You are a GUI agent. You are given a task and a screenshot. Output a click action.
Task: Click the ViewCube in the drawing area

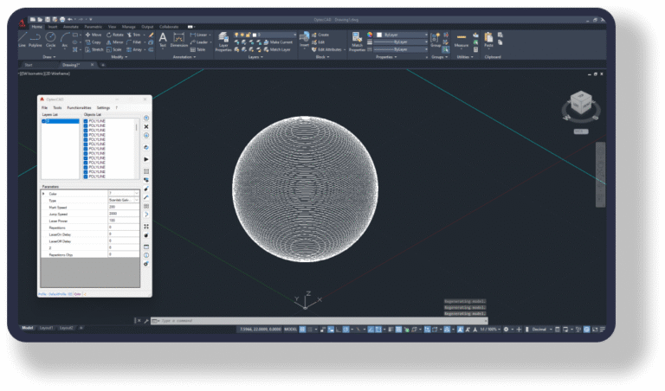pos(581,103)
